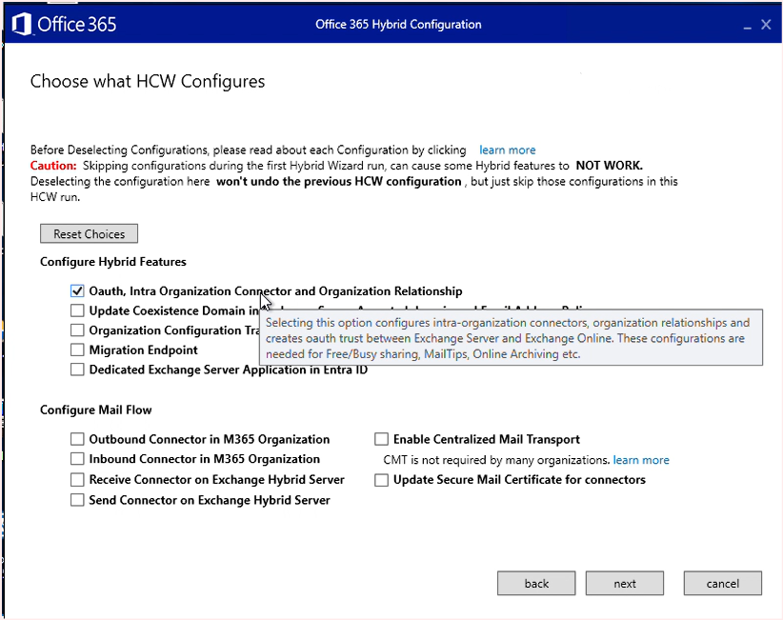Cancel the hybrid configuration wizard

point(722,583)
